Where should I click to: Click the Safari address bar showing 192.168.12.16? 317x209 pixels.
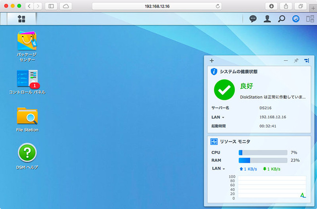[x=156, y=6]
